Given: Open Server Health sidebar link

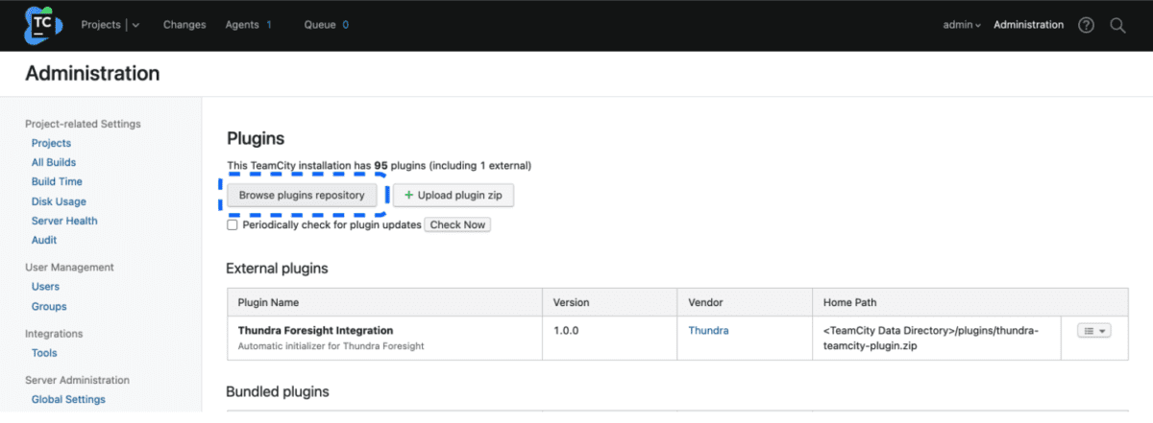Looking at the screenshot, I should point(64,221).
